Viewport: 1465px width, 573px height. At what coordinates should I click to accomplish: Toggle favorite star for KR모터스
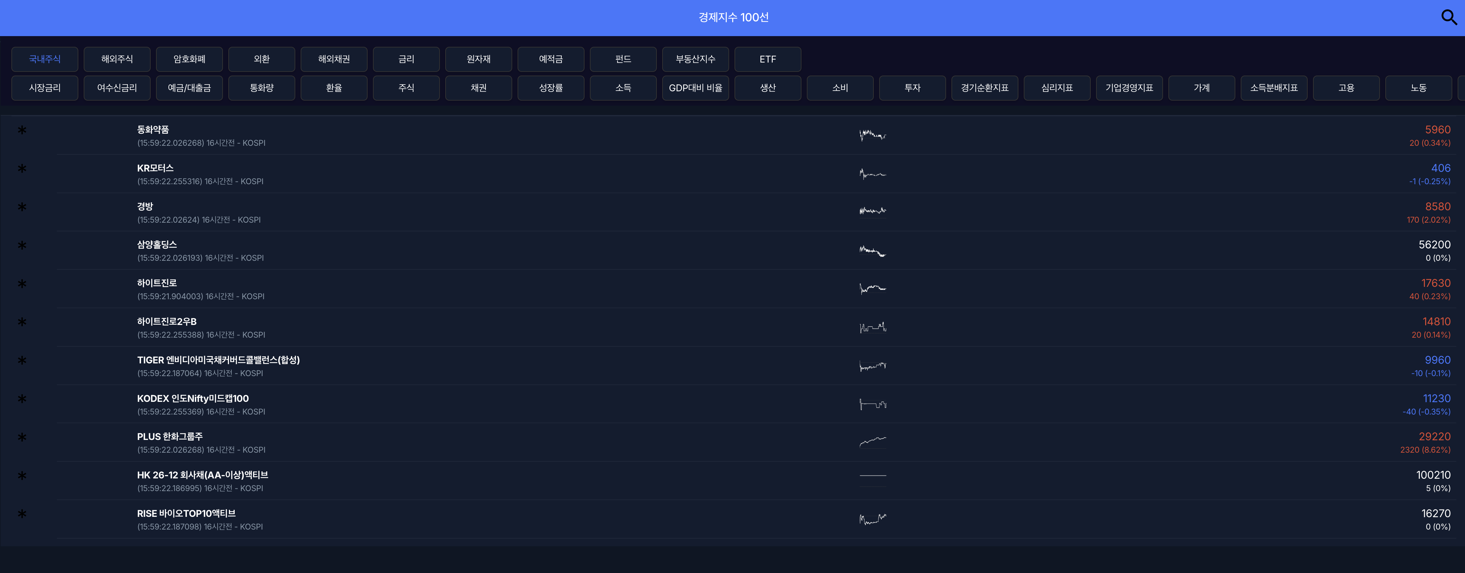click(x=22, y=168)
